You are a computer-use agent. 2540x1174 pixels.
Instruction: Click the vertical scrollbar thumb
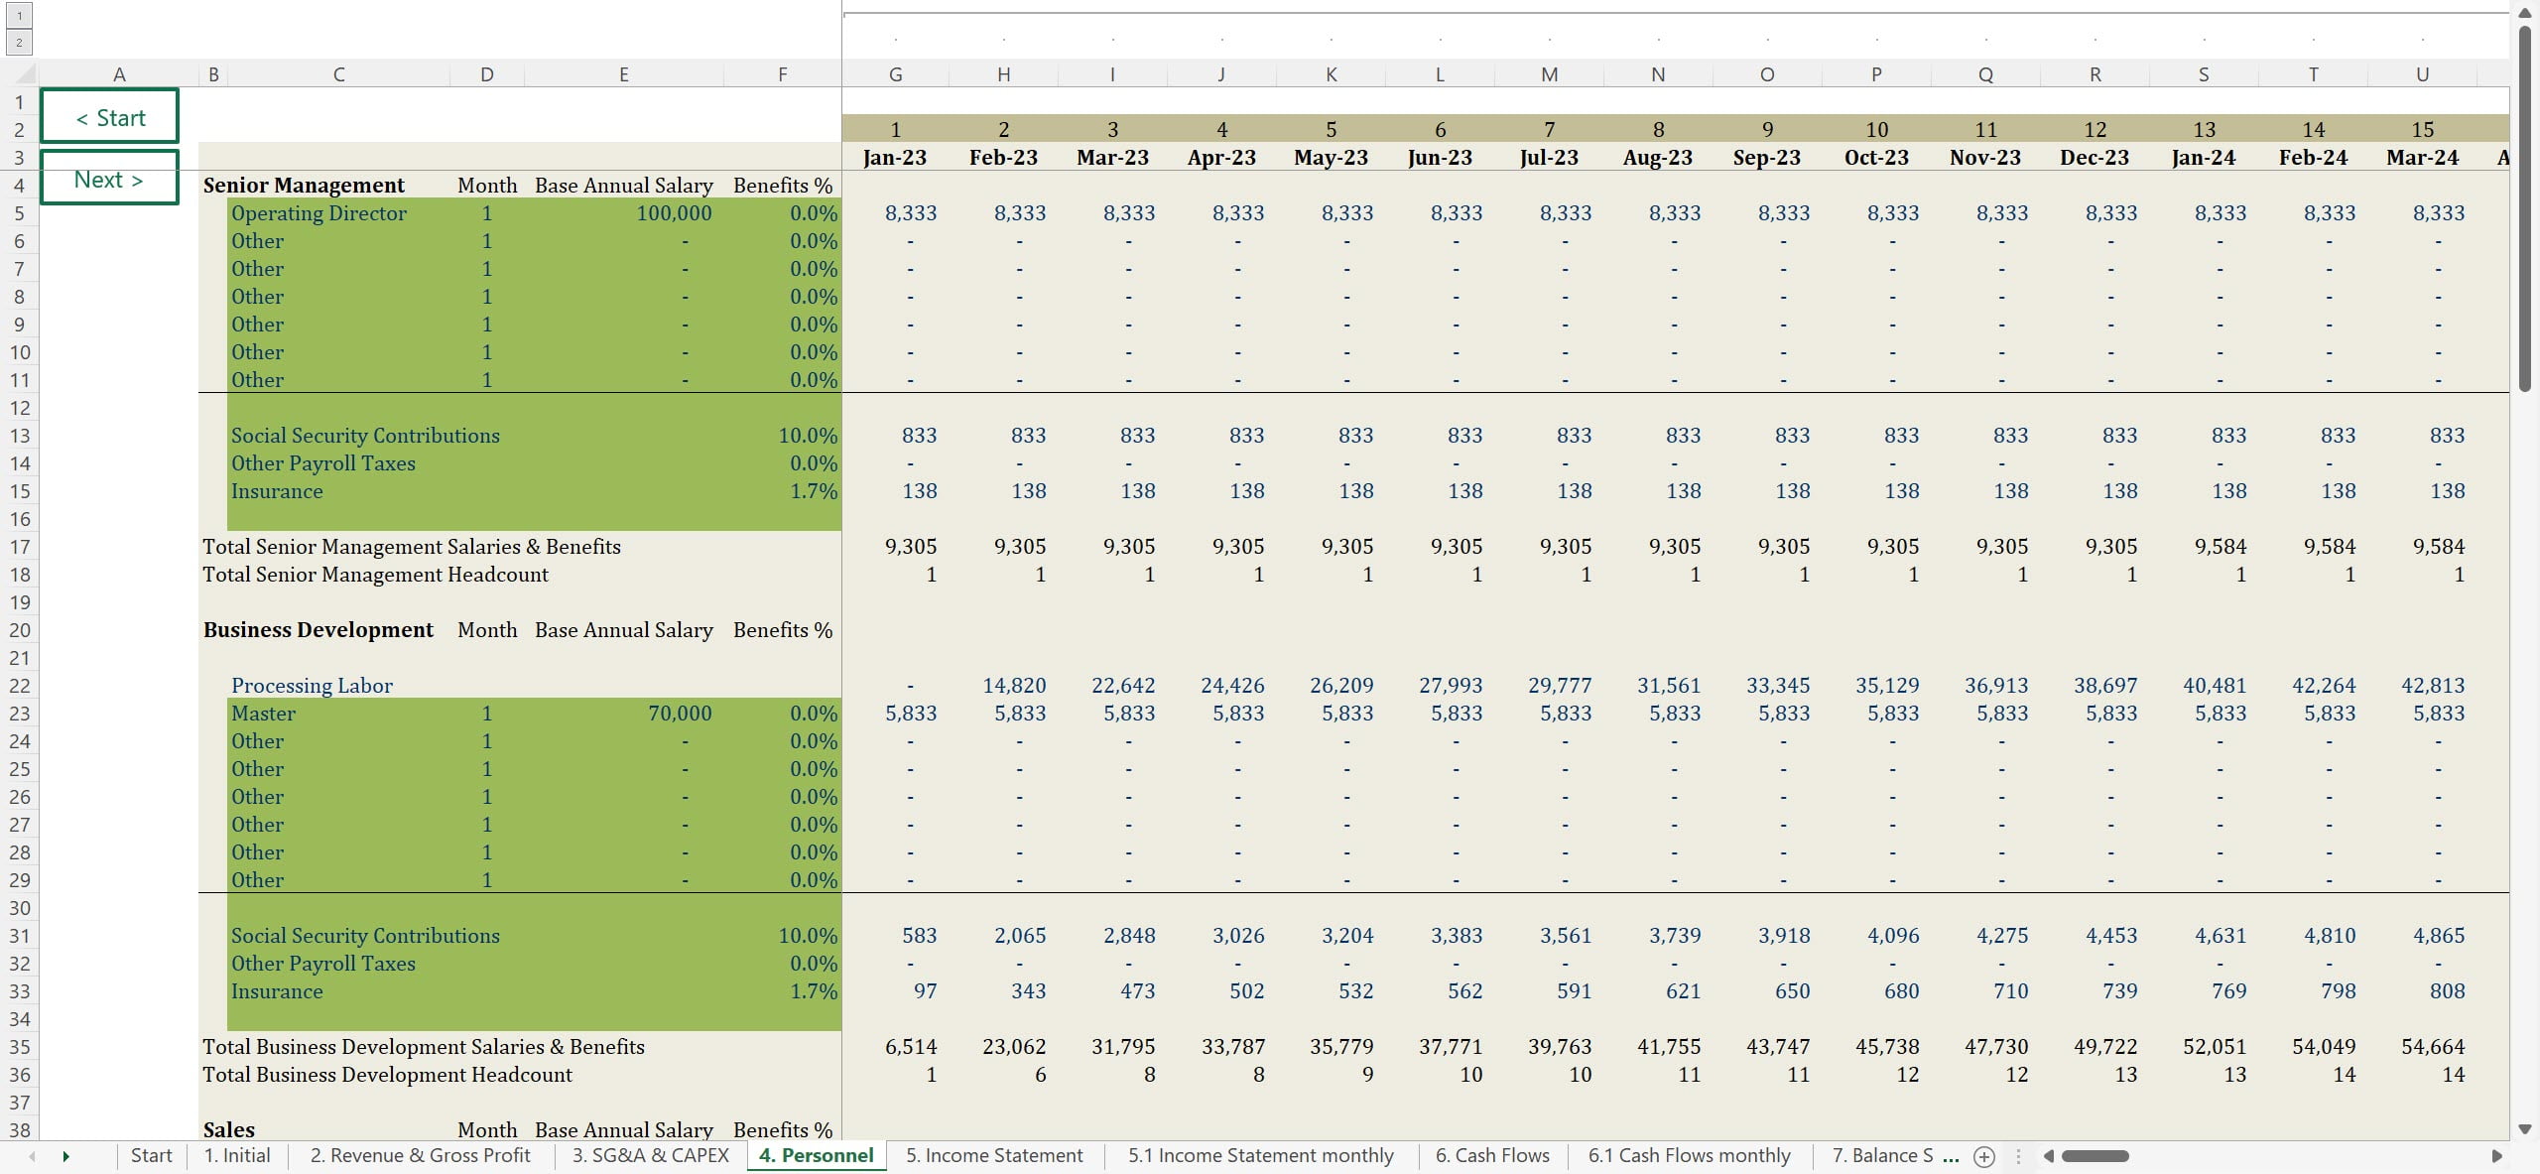click(2525, 208)
